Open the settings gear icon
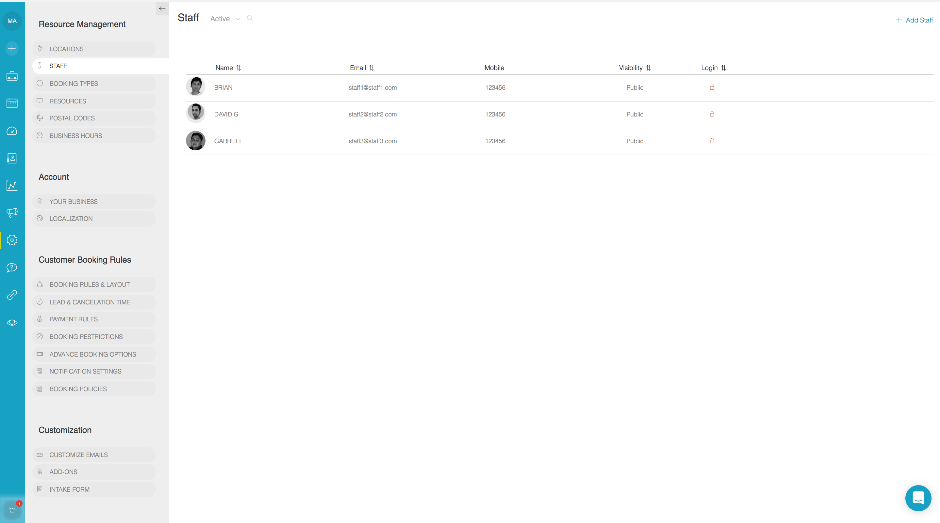Screen dimensions: 940x523 tap(12, 240)
